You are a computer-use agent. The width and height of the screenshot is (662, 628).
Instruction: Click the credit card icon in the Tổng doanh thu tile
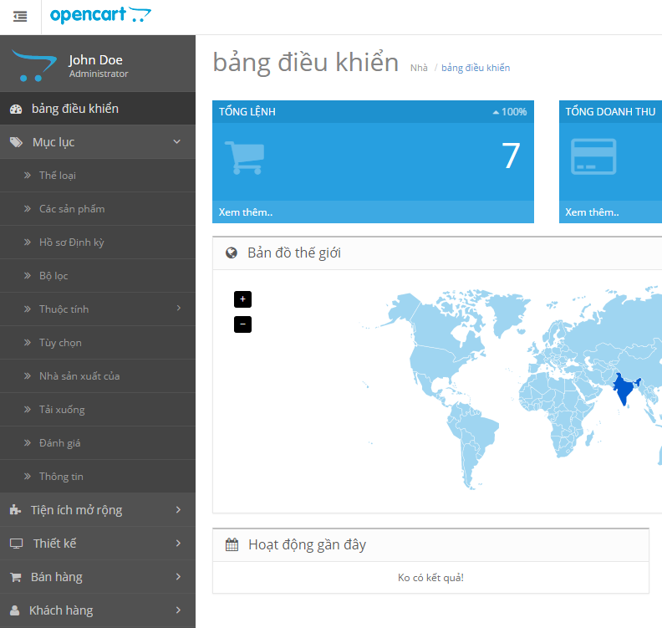point(593,156)
